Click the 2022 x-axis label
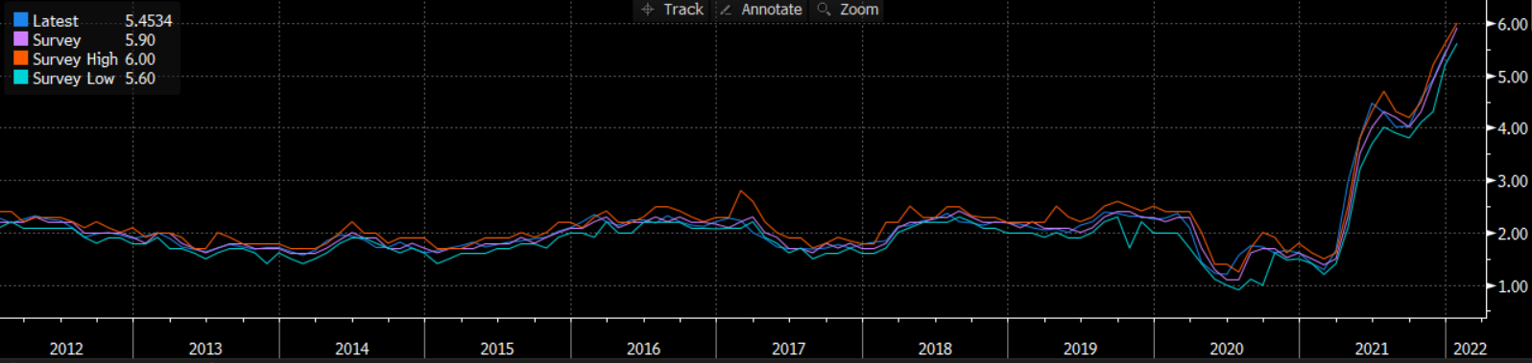This screenshot has height=363, width=1532. pos(1470,349)
